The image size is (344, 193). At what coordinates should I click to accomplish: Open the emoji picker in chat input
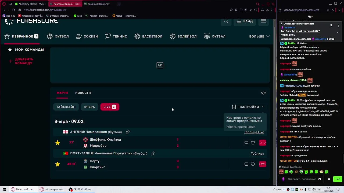coord(320,179)
